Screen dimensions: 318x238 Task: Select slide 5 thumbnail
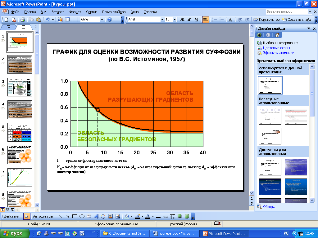(x=20, y=132)
